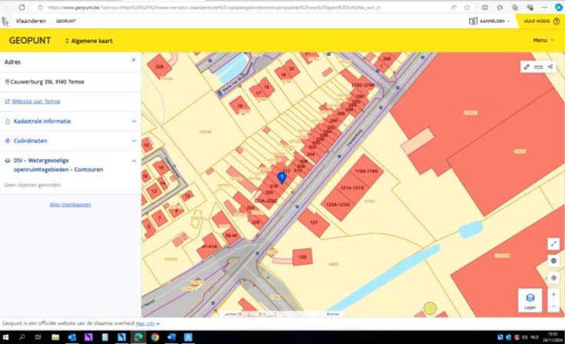Toggle fullscreen map view
Screen dimensions: 565x344
[553, 244]
